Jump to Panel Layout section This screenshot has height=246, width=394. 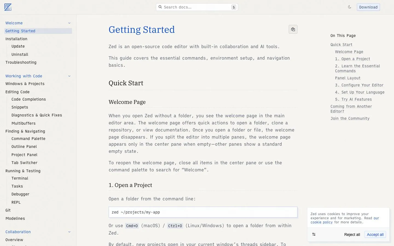point(348,78)
